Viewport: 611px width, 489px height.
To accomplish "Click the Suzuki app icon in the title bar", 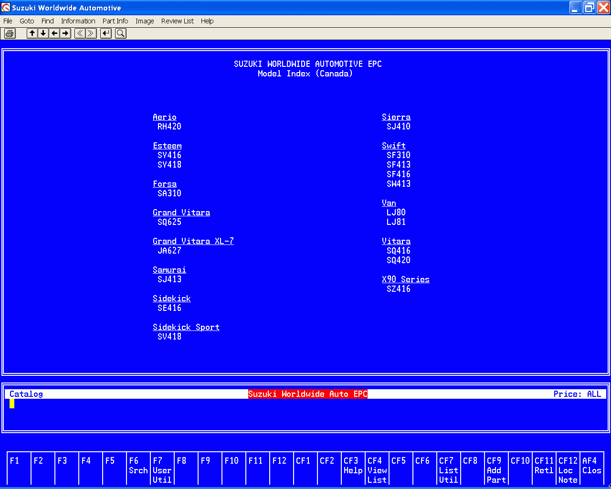I will [6, 8].
